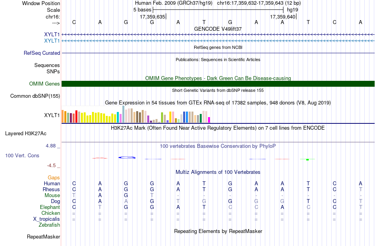
Task: Click the magenta GTEx expression bar
Action: pyautogui.click(x=209, y=120)
